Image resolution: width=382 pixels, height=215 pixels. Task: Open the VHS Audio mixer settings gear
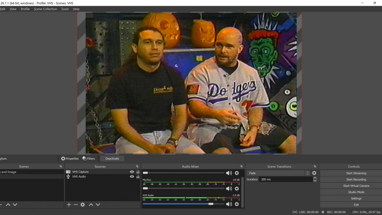[x=237, y=204]
